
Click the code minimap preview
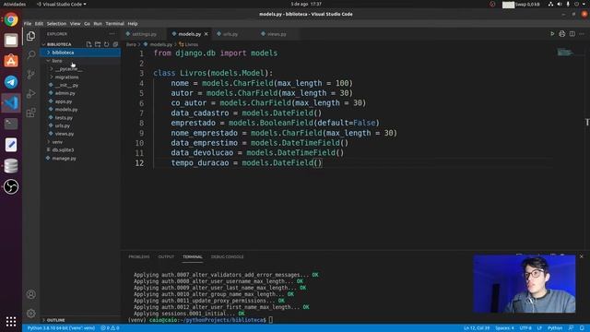pyautogui.click(x=565, y=52)
